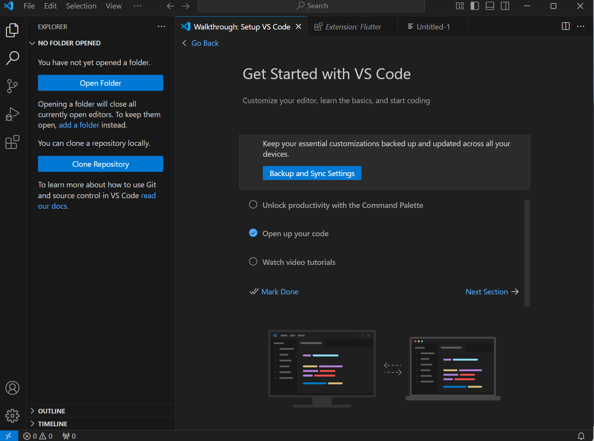Toggle the Secondary Side Bar visibility
The image size is (594, 441).
tap(505, 6)
